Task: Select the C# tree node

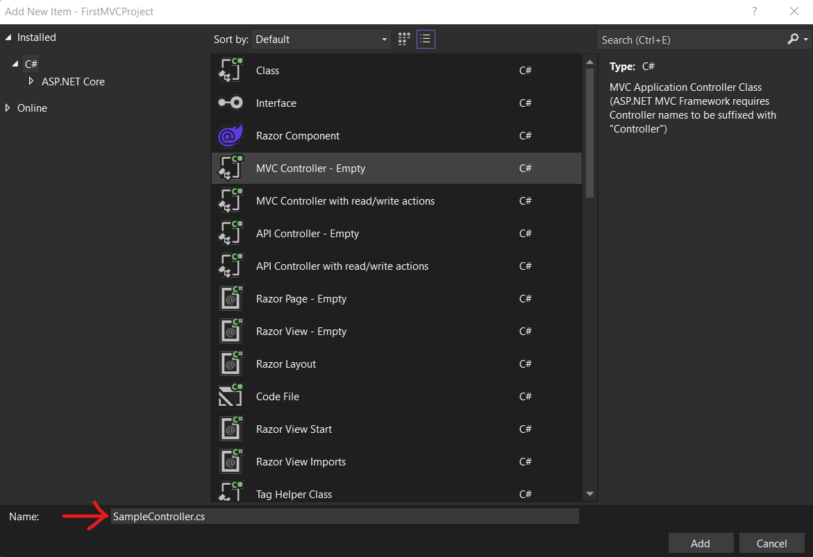Action: [31, 63]
